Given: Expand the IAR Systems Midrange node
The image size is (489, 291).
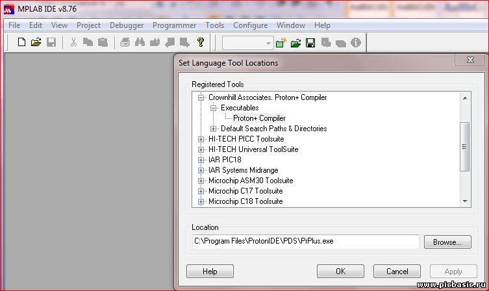Looking at the screenshot, I should pyautogui.click(x=201, y=170).
